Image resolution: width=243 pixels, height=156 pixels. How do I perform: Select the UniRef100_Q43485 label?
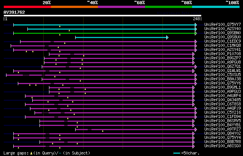(x=222, y=100)
